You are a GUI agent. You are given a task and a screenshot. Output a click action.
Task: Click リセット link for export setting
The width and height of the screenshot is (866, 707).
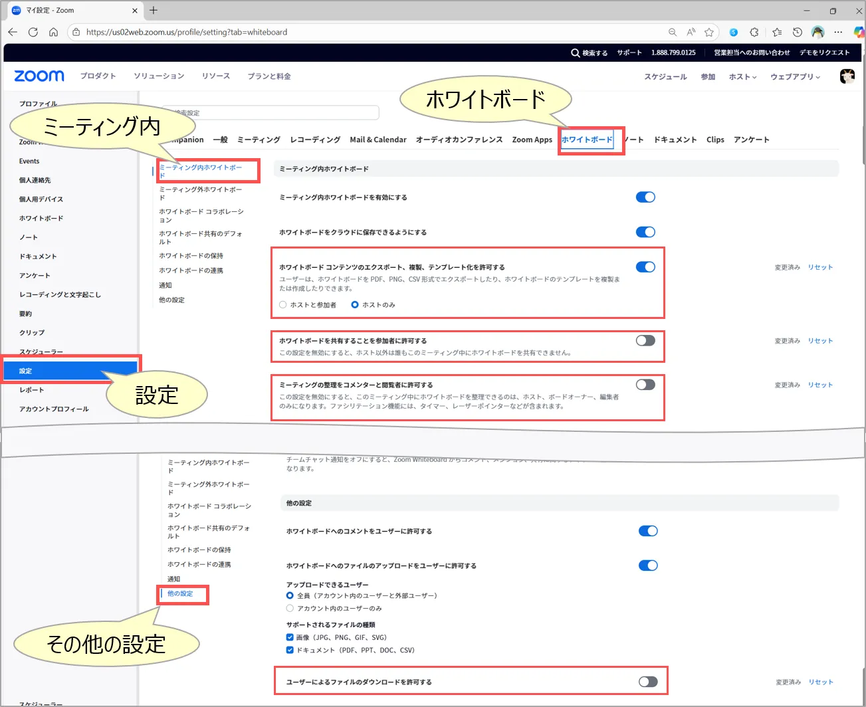click(820, 267)
